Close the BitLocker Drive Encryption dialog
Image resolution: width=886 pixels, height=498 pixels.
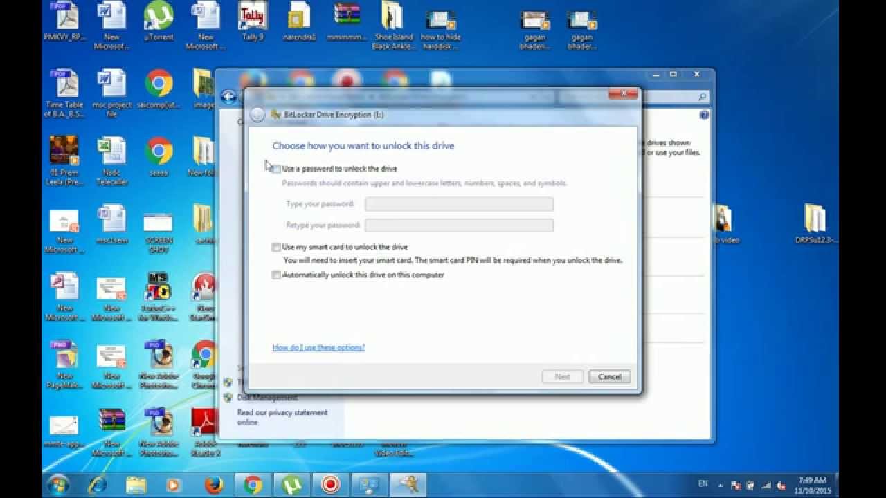pos(624,93)
